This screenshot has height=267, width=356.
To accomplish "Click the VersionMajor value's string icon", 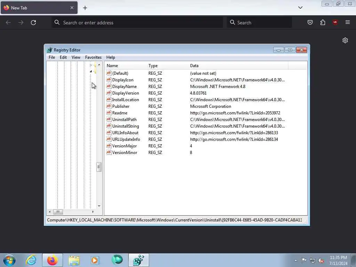I will (x=109, y=146).
